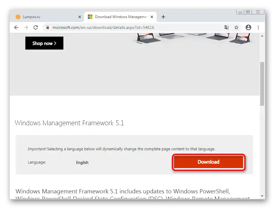Close the Download Windows Management tab
This screenshot has height=209, width=275.
(x=152, y=17)
